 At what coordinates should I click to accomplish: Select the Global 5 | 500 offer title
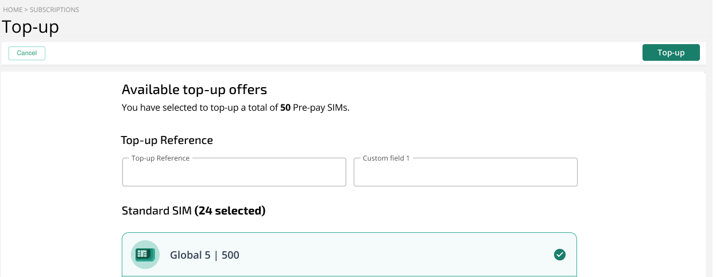pyautogui.click(x=204, y=255)
